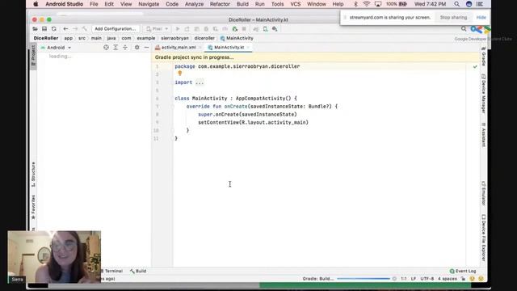Click the DiceRoller breadcrumb
Image resolution: width=517 pixels, height=291 pixels.
tap(46, 38)
